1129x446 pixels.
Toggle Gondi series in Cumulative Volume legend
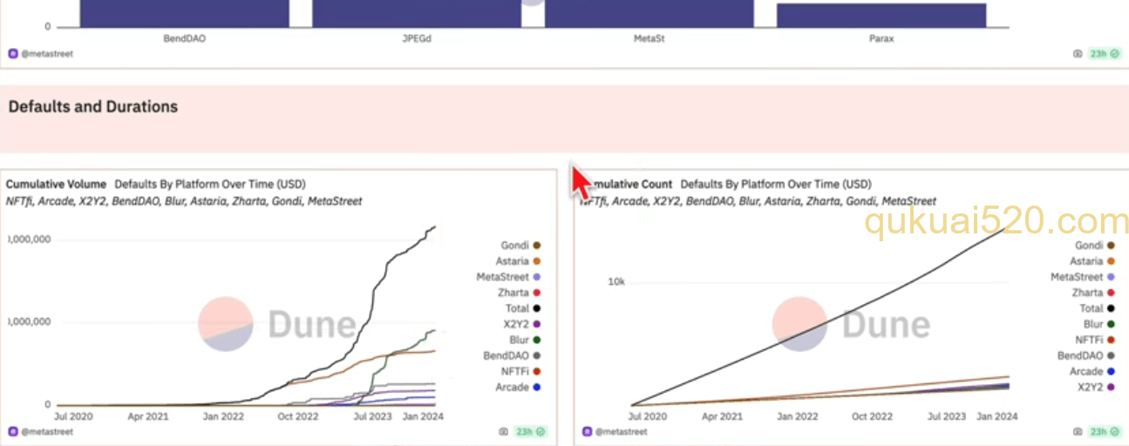(x=520, y=246)
